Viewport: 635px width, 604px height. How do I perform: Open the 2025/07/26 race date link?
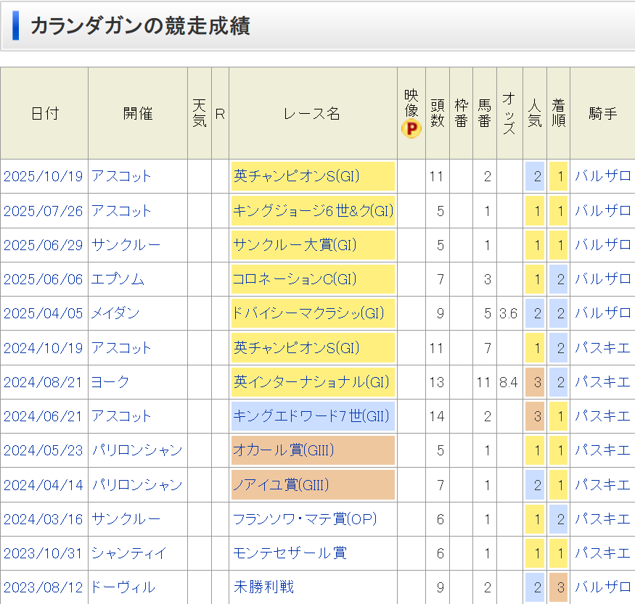(43, 211)
